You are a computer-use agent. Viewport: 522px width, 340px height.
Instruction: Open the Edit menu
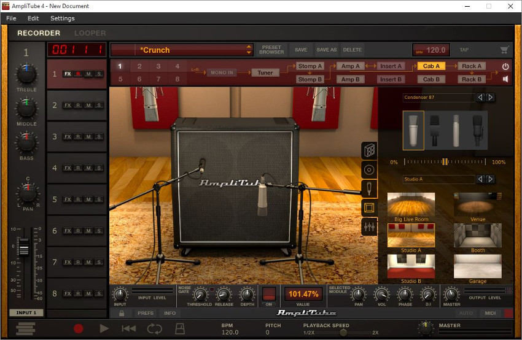(x=33, y=18)
